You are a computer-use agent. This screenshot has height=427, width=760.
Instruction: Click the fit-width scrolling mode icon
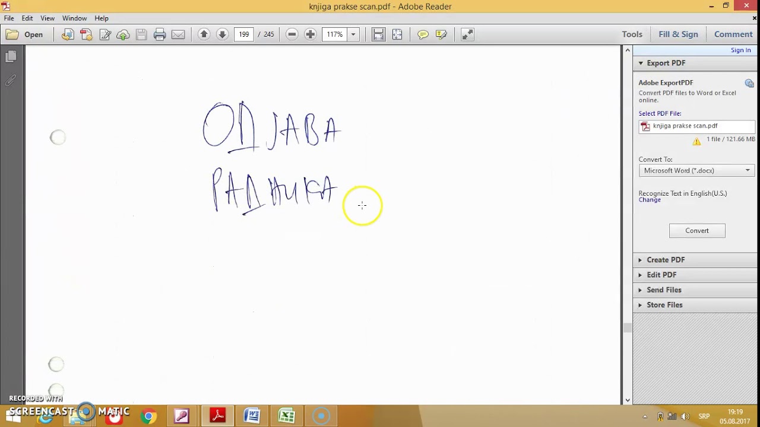pos(378,34)
